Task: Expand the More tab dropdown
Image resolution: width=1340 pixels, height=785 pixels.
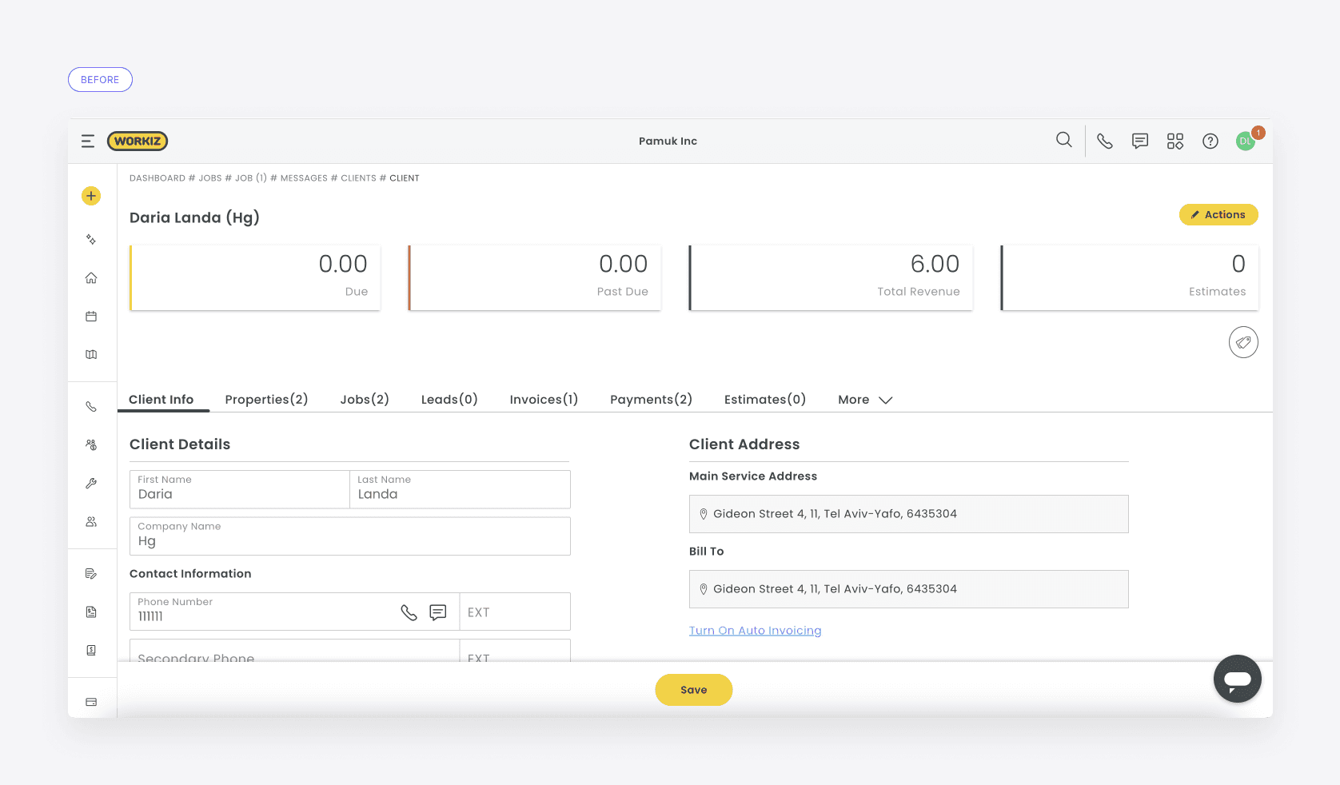Action: pyautogui.click(x=865, y=400)
